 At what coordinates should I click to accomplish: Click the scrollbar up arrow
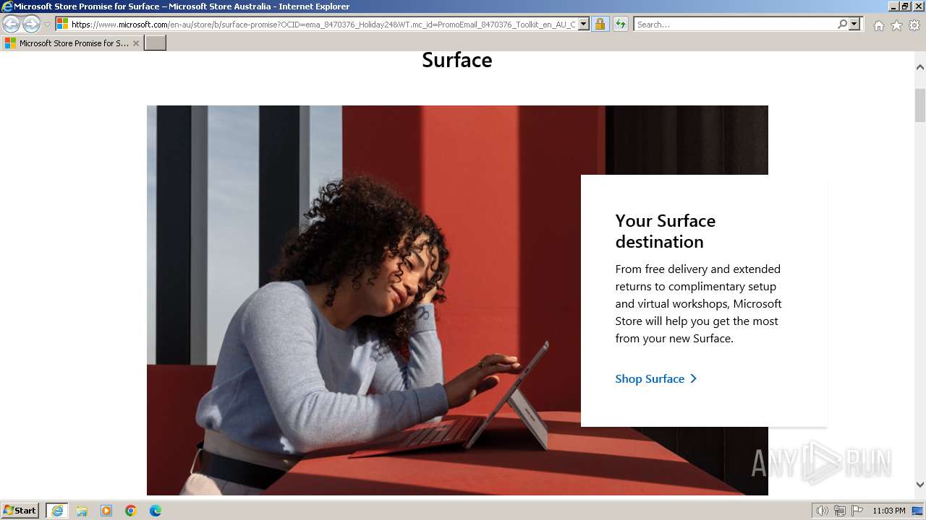click(920, 67)
